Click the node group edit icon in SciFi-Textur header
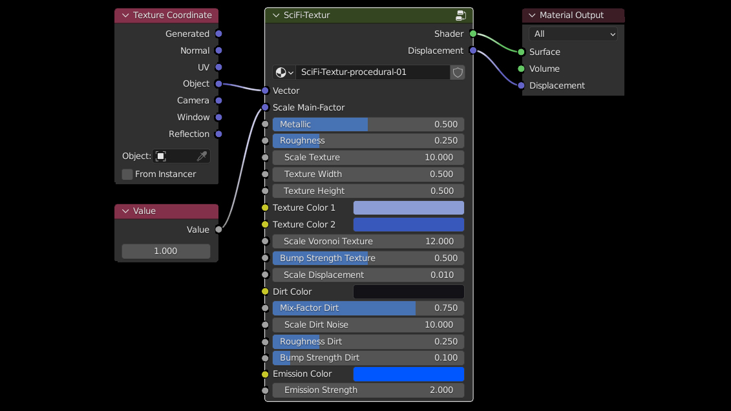Screen dimensions: 731x411 click(461, 16)
